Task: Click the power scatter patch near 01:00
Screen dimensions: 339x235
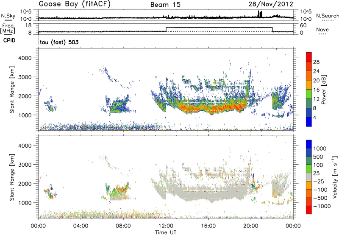Action: (50, 104)
